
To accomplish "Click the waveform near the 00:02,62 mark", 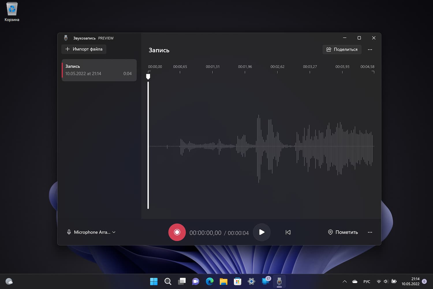I will point(277,146).
